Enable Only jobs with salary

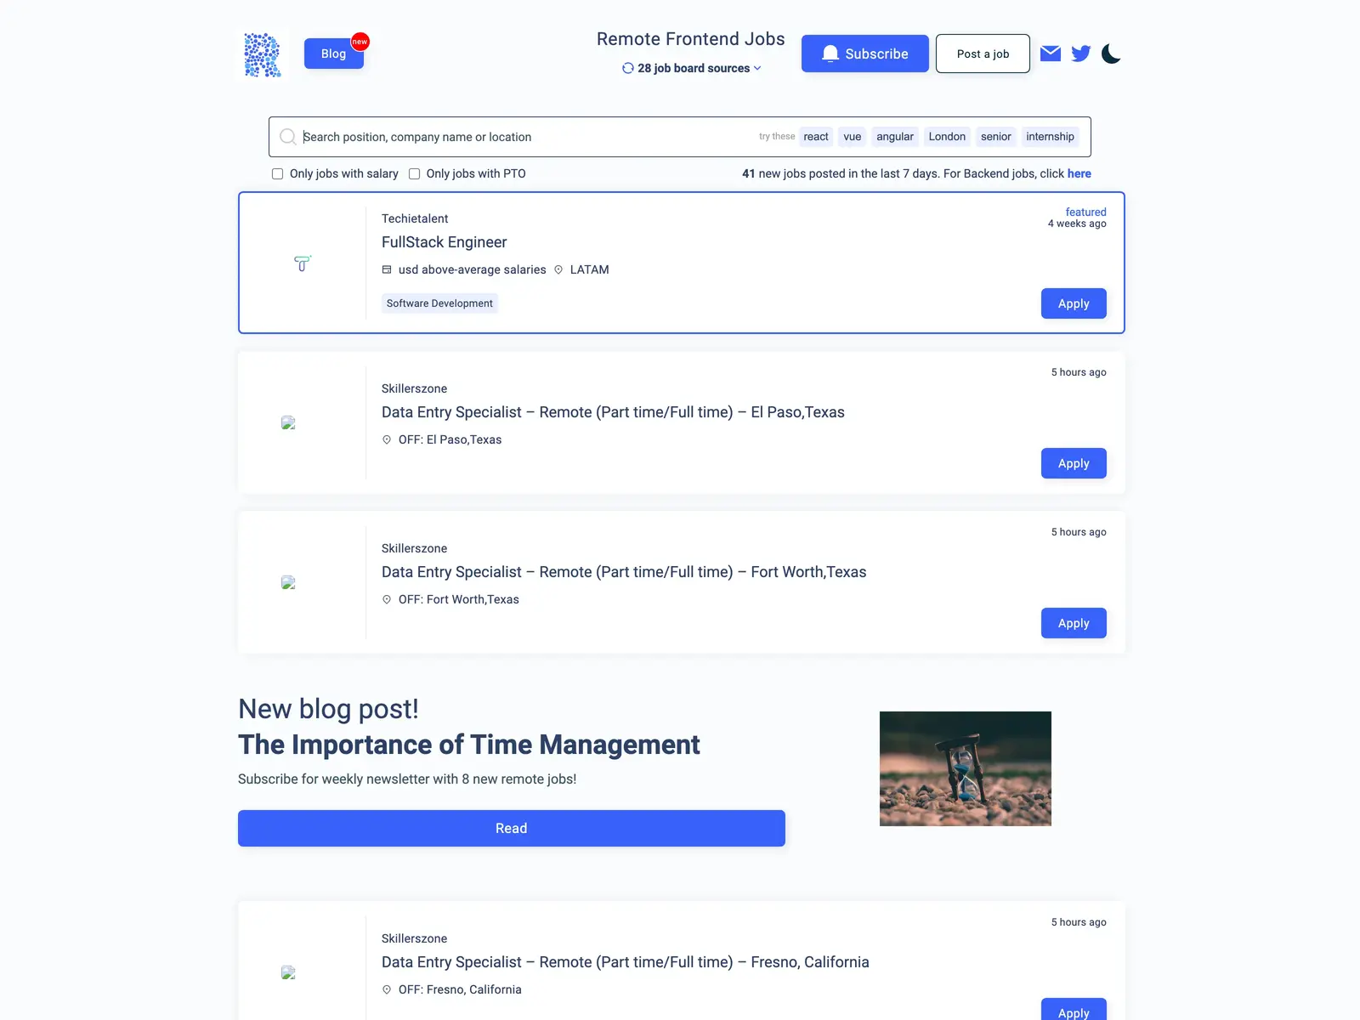(277, 173)
